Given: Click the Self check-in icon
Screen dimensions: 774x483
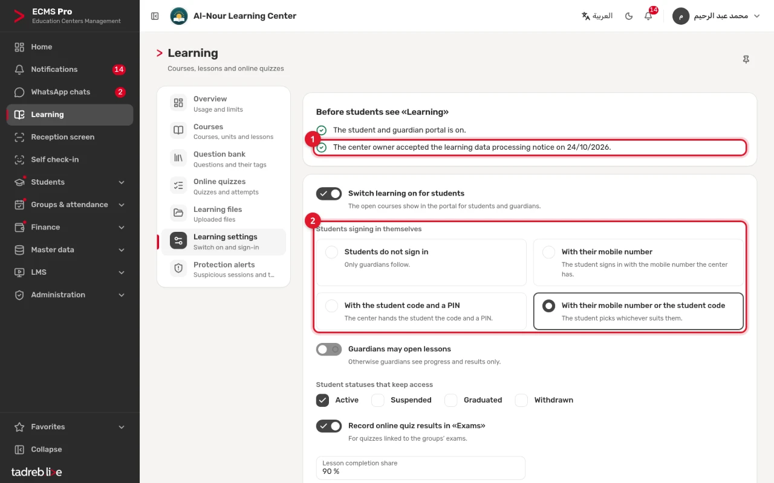Looking at the screenshot, I should coord(19,159).
